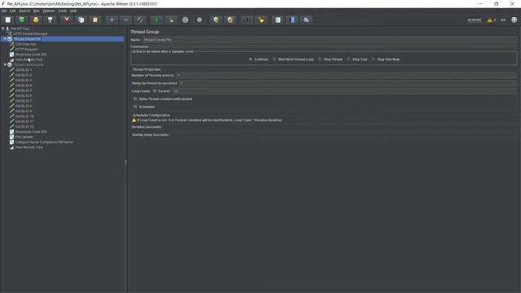Select View Results Tree under Thread Create Pet

(29, 59)
